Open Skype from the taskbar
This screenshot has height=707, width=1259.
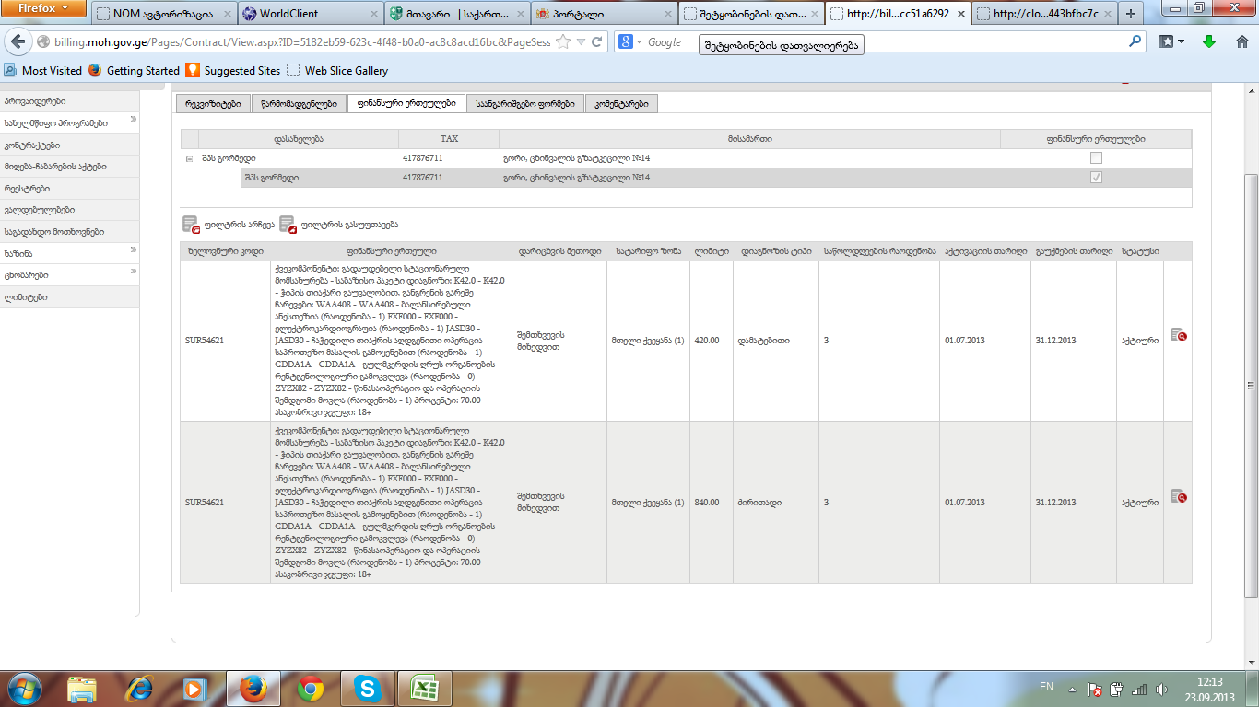[367, 689]
